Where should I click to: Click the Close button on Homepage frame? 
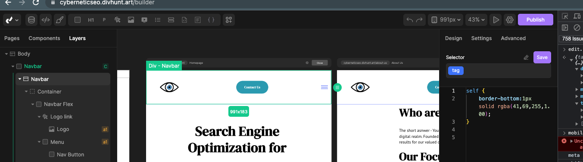pos(320,62)
